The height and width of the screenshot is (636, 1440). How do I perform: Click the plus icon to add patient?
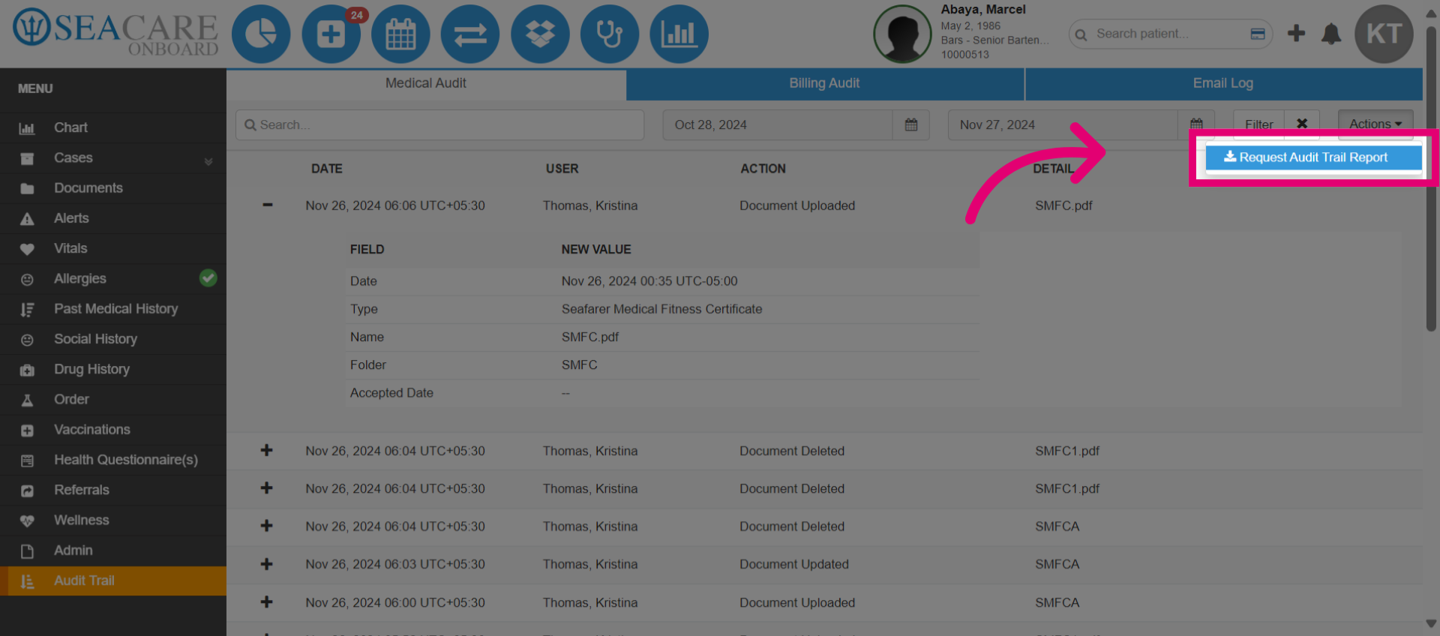click(1296, 33)
